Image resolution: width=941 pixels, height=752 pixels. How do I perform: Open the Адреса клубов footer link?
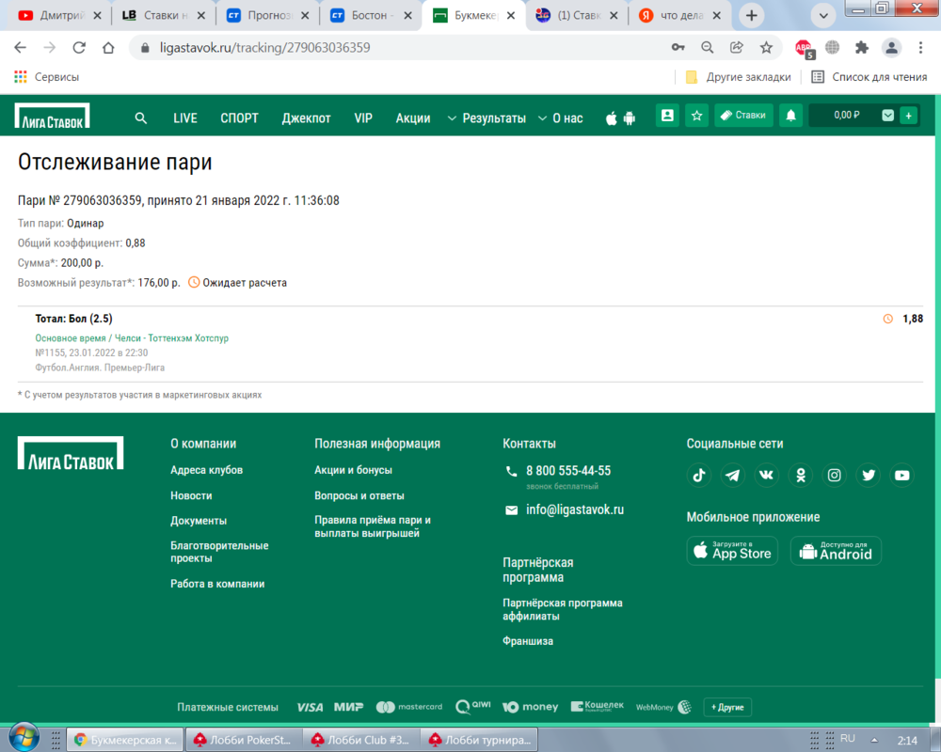coord(206,470)
